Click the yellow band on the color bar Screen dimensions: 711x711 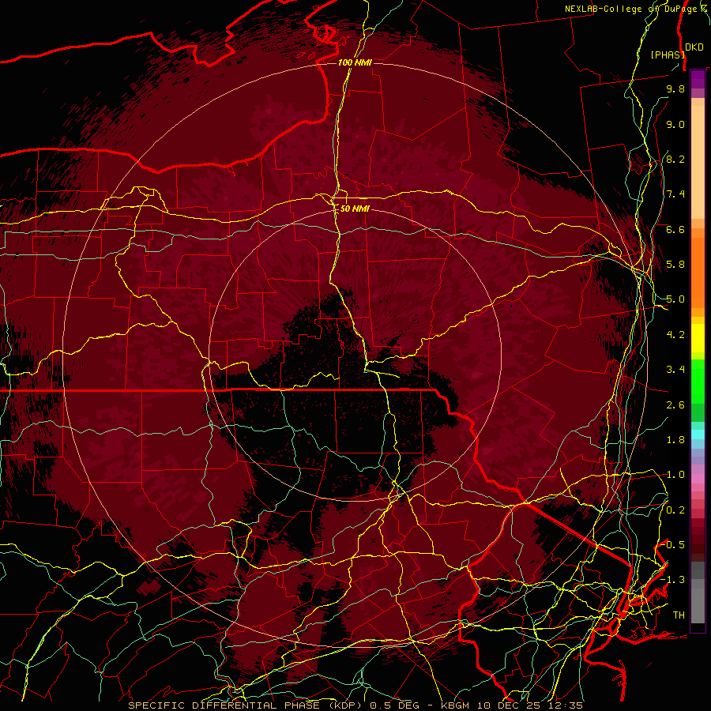click(698, 338)
